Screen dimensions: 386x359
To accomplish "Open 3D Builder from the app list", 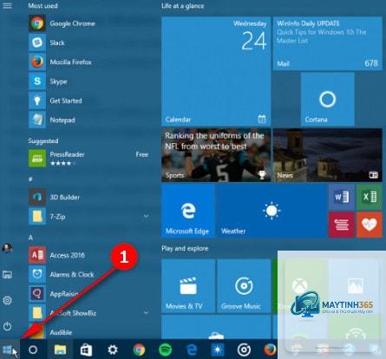I will click(x=89, y=197).
